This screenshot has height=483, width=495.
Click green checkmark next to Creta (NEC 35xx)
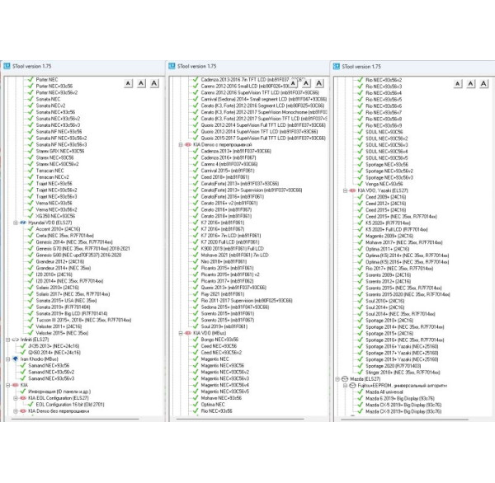31,236
